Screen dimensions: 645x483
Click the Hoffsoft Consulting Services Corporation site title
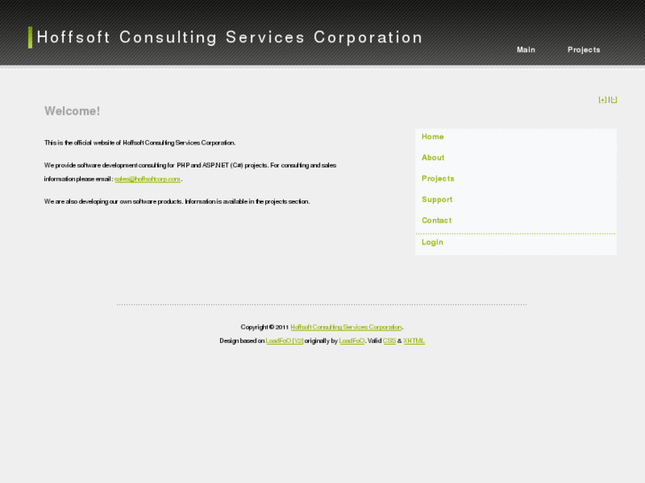230,37
